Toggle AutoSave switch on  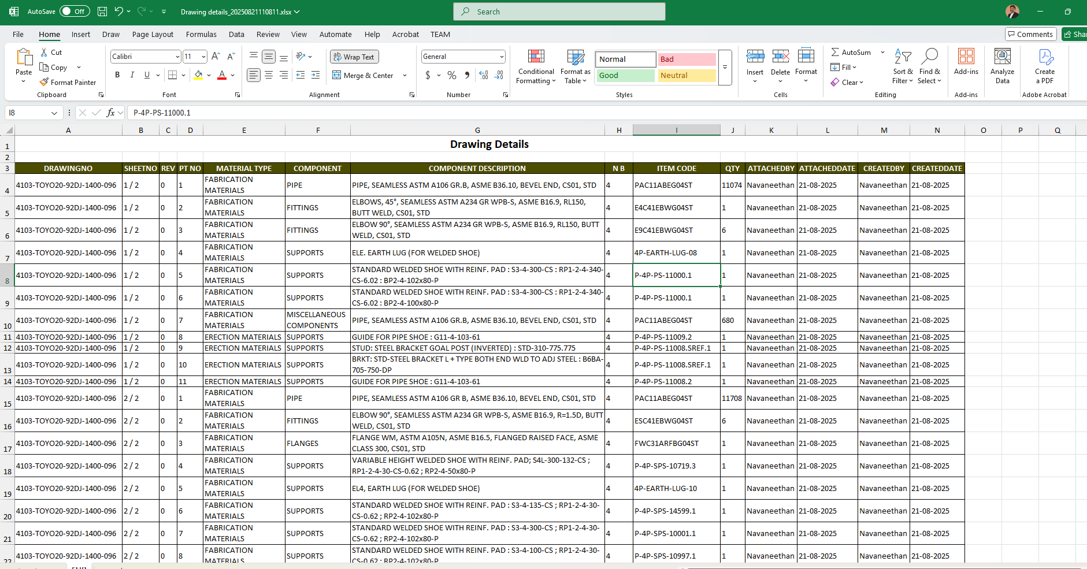(x=75, y=12)
